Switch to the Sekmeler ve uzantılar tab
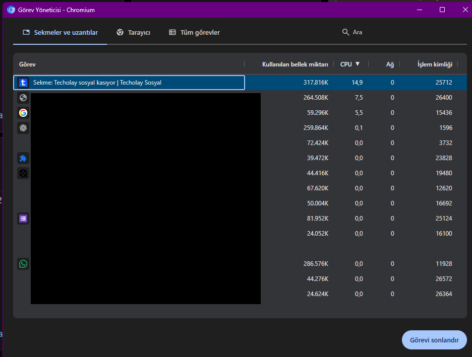Viewport: 472px width, 357px height. pos(60,32)
